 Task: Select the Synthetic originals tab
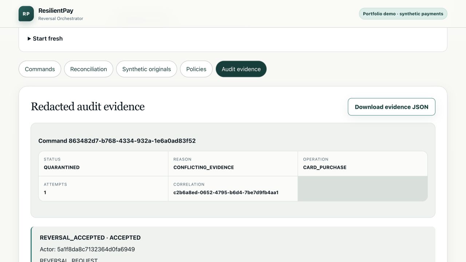click(146, 69)
